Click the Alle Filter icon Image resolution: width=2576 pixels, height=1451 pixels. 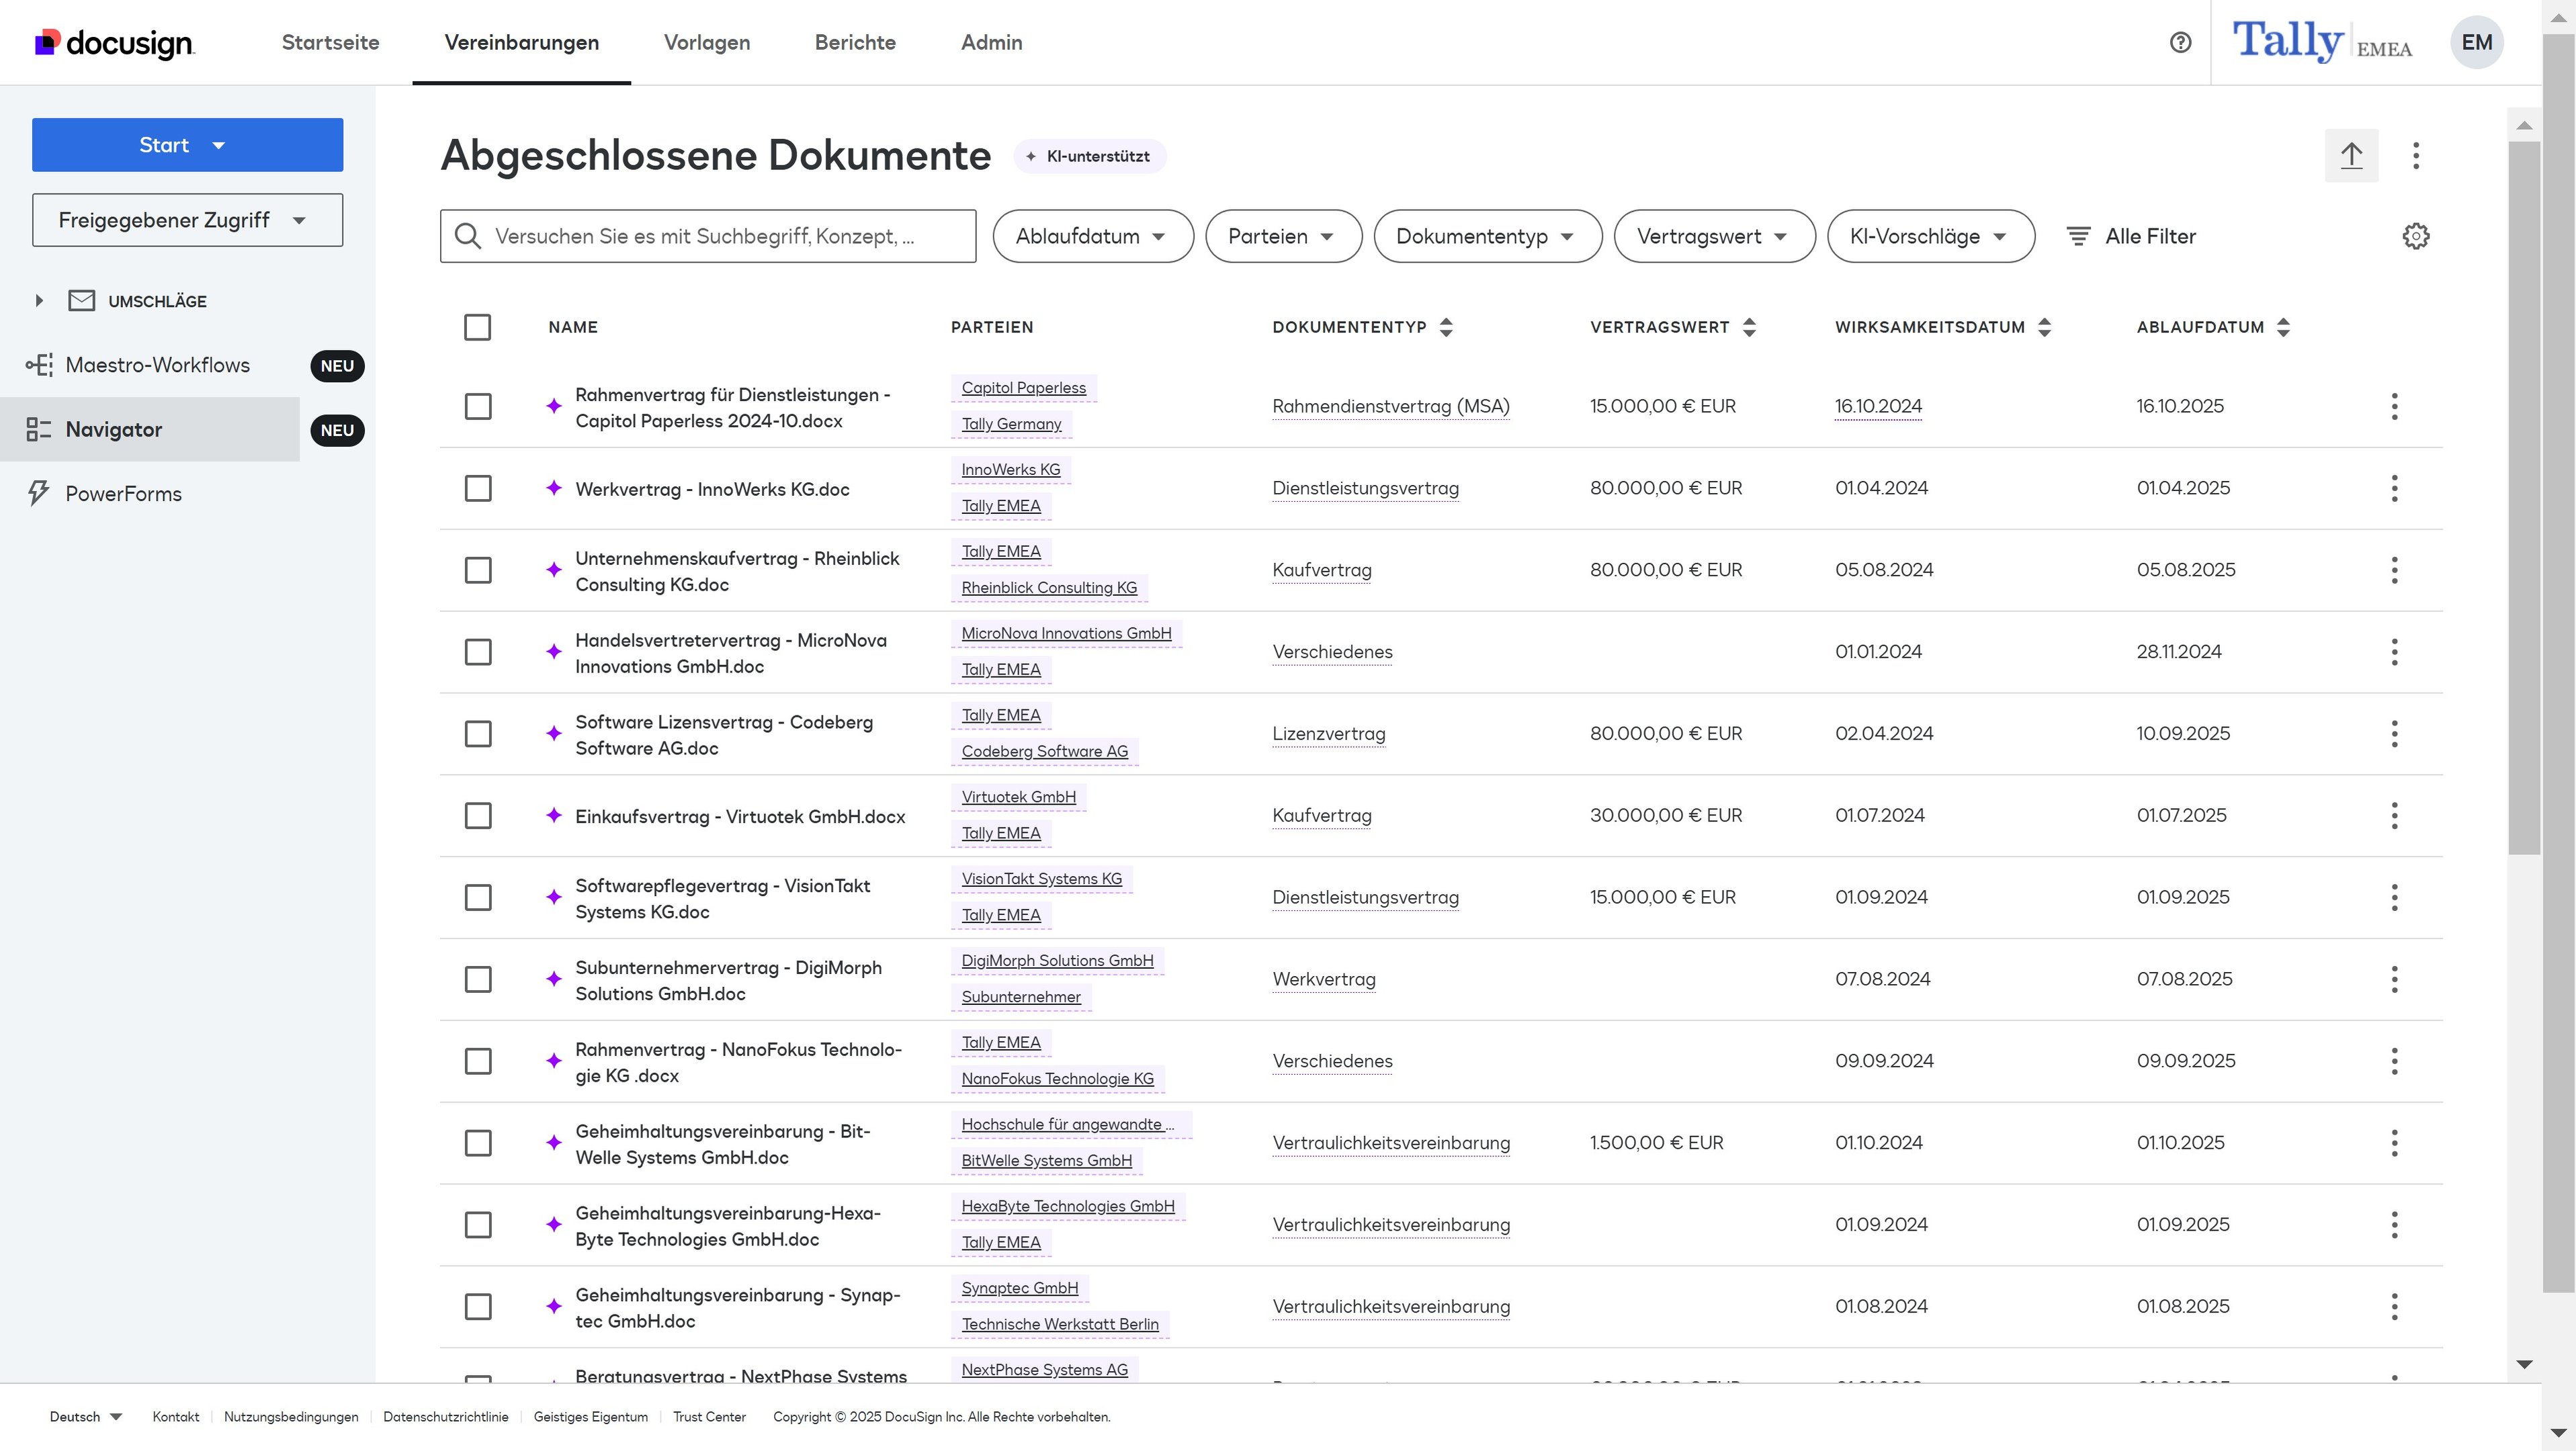tap(2078, 236)
